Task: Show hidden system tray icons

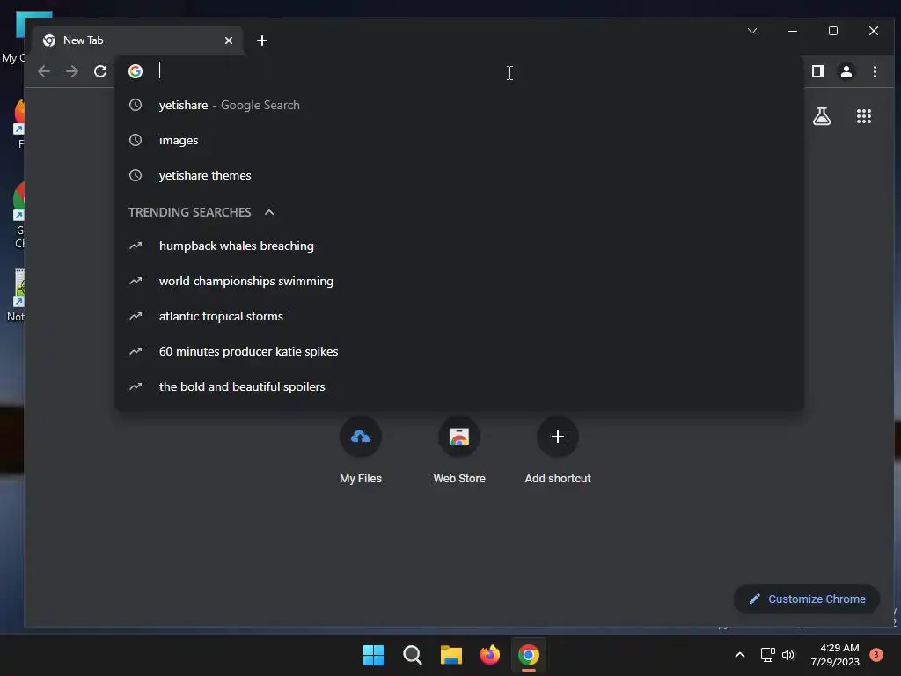Action: click(x=740, y=655)
